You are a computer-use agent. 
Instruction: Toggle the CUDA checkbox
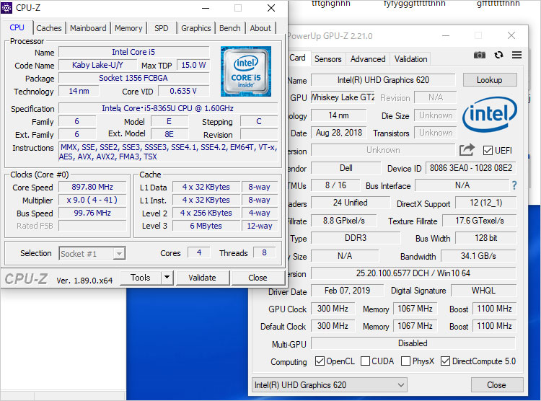click(365, 361)
